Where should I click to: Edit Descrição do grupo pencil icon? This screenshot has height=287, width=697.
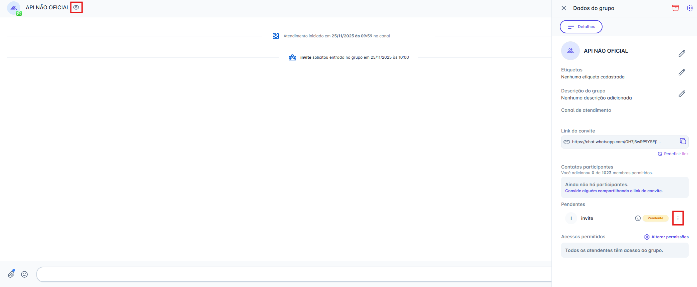(682, 94)
